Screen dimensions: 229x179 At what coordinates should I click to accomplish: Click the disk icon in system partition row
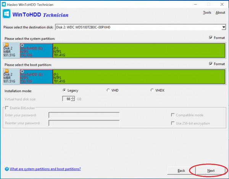tap(6, 45)
